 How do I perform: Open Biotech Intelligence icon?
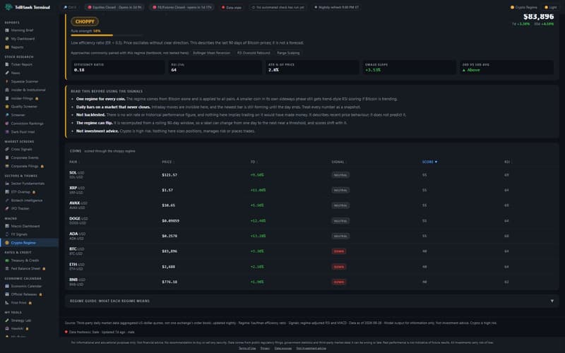tap(7, 201)
